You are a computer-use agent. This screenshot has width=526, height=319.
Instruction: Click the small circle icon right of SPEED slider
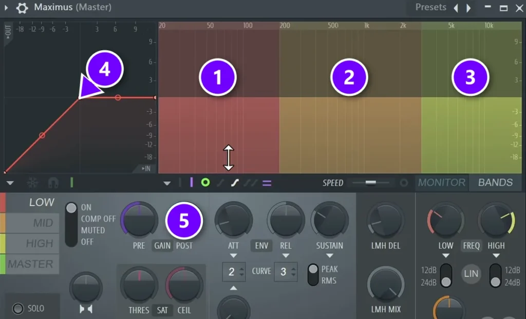pyautogui.click(x=404, y=183)
